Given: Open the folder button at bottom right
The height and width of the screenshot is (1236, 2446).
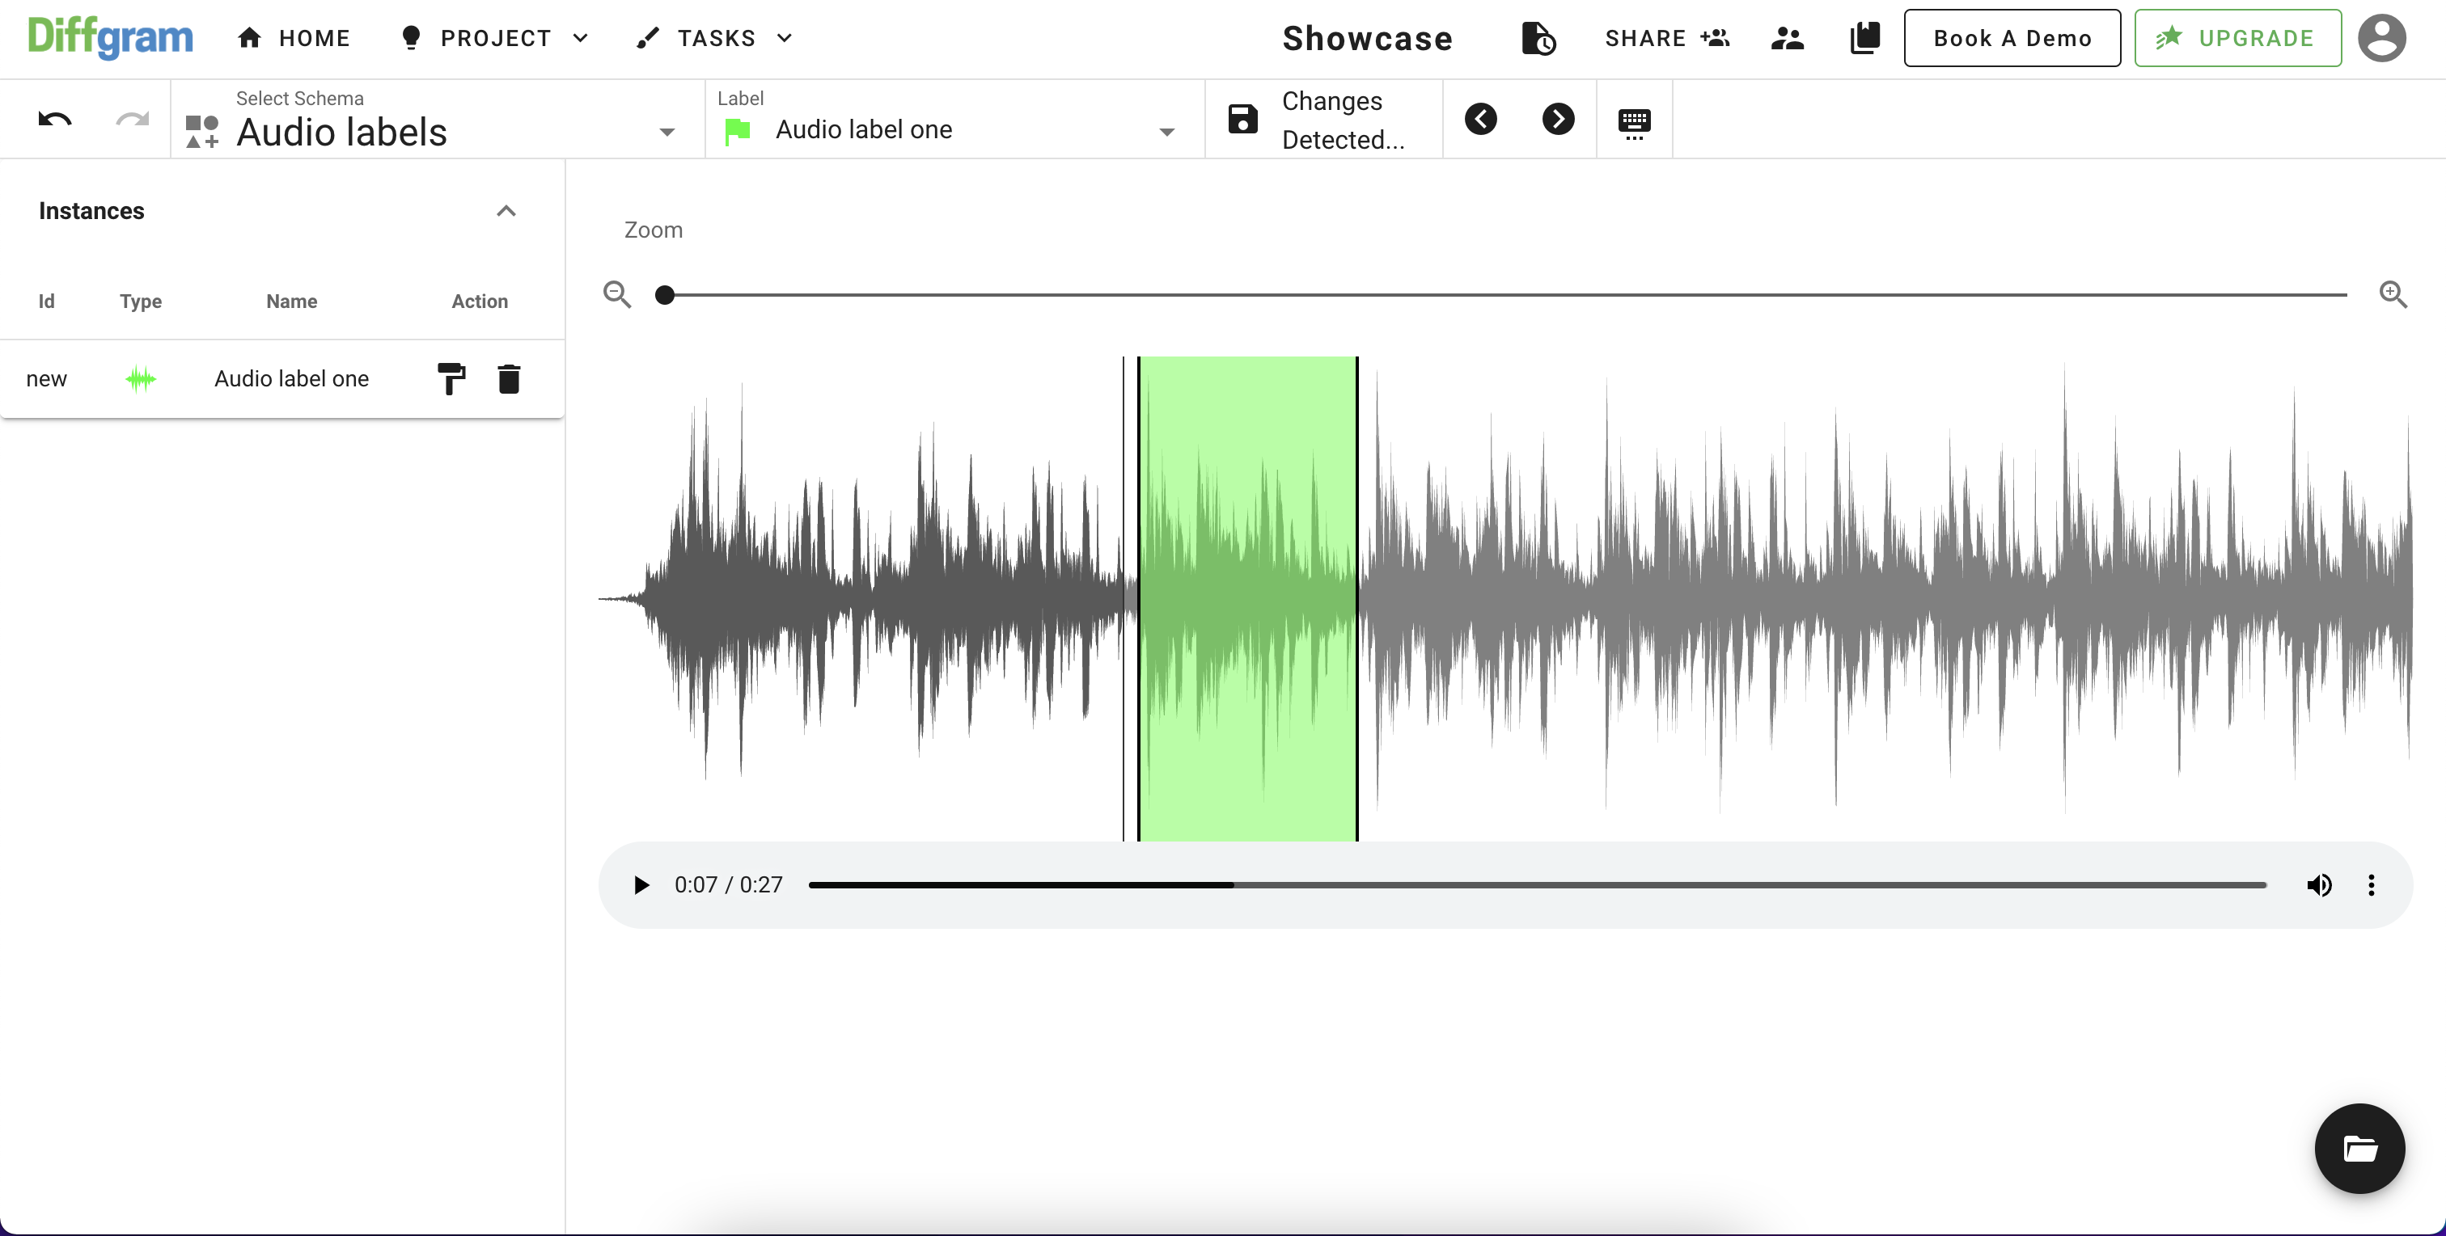Looking at the screenshot, I should click(2359, 1148).
